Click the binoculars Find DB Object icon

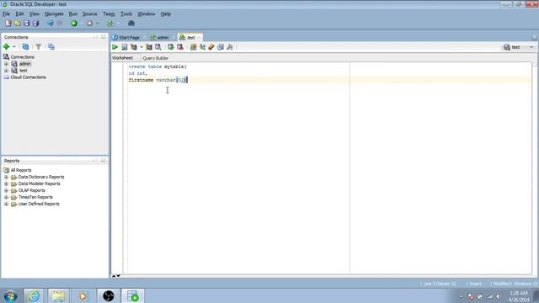tap(131, 24)
